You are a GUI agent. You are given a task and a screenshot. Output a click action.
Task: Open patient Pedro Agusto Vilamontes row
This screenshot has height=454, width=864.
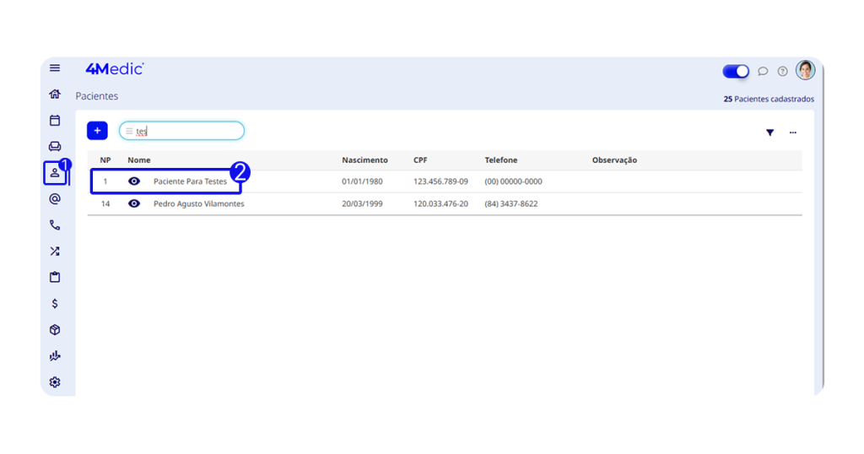[x=198, y=204]
